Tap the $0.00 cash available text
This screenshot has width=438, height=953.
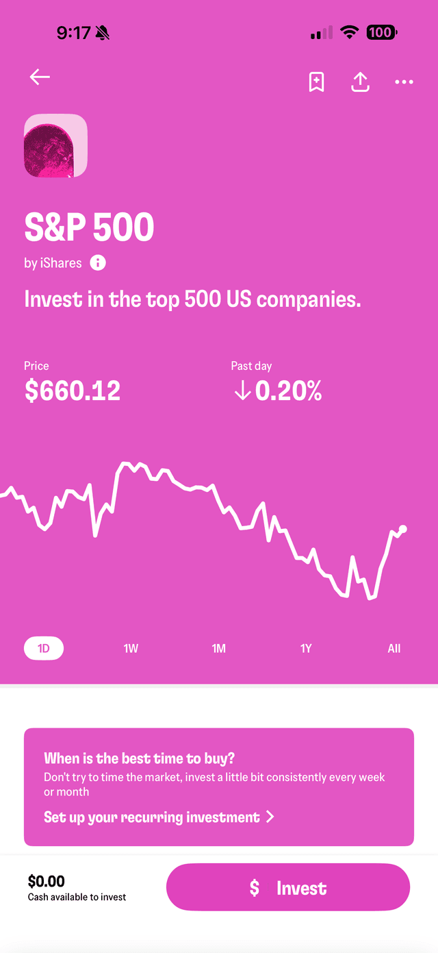(x=47, y=881)
